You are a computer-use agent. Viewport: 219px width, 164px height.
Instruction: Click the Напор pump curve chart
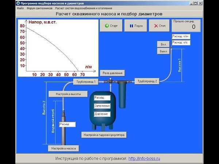(x=58, y=48)
